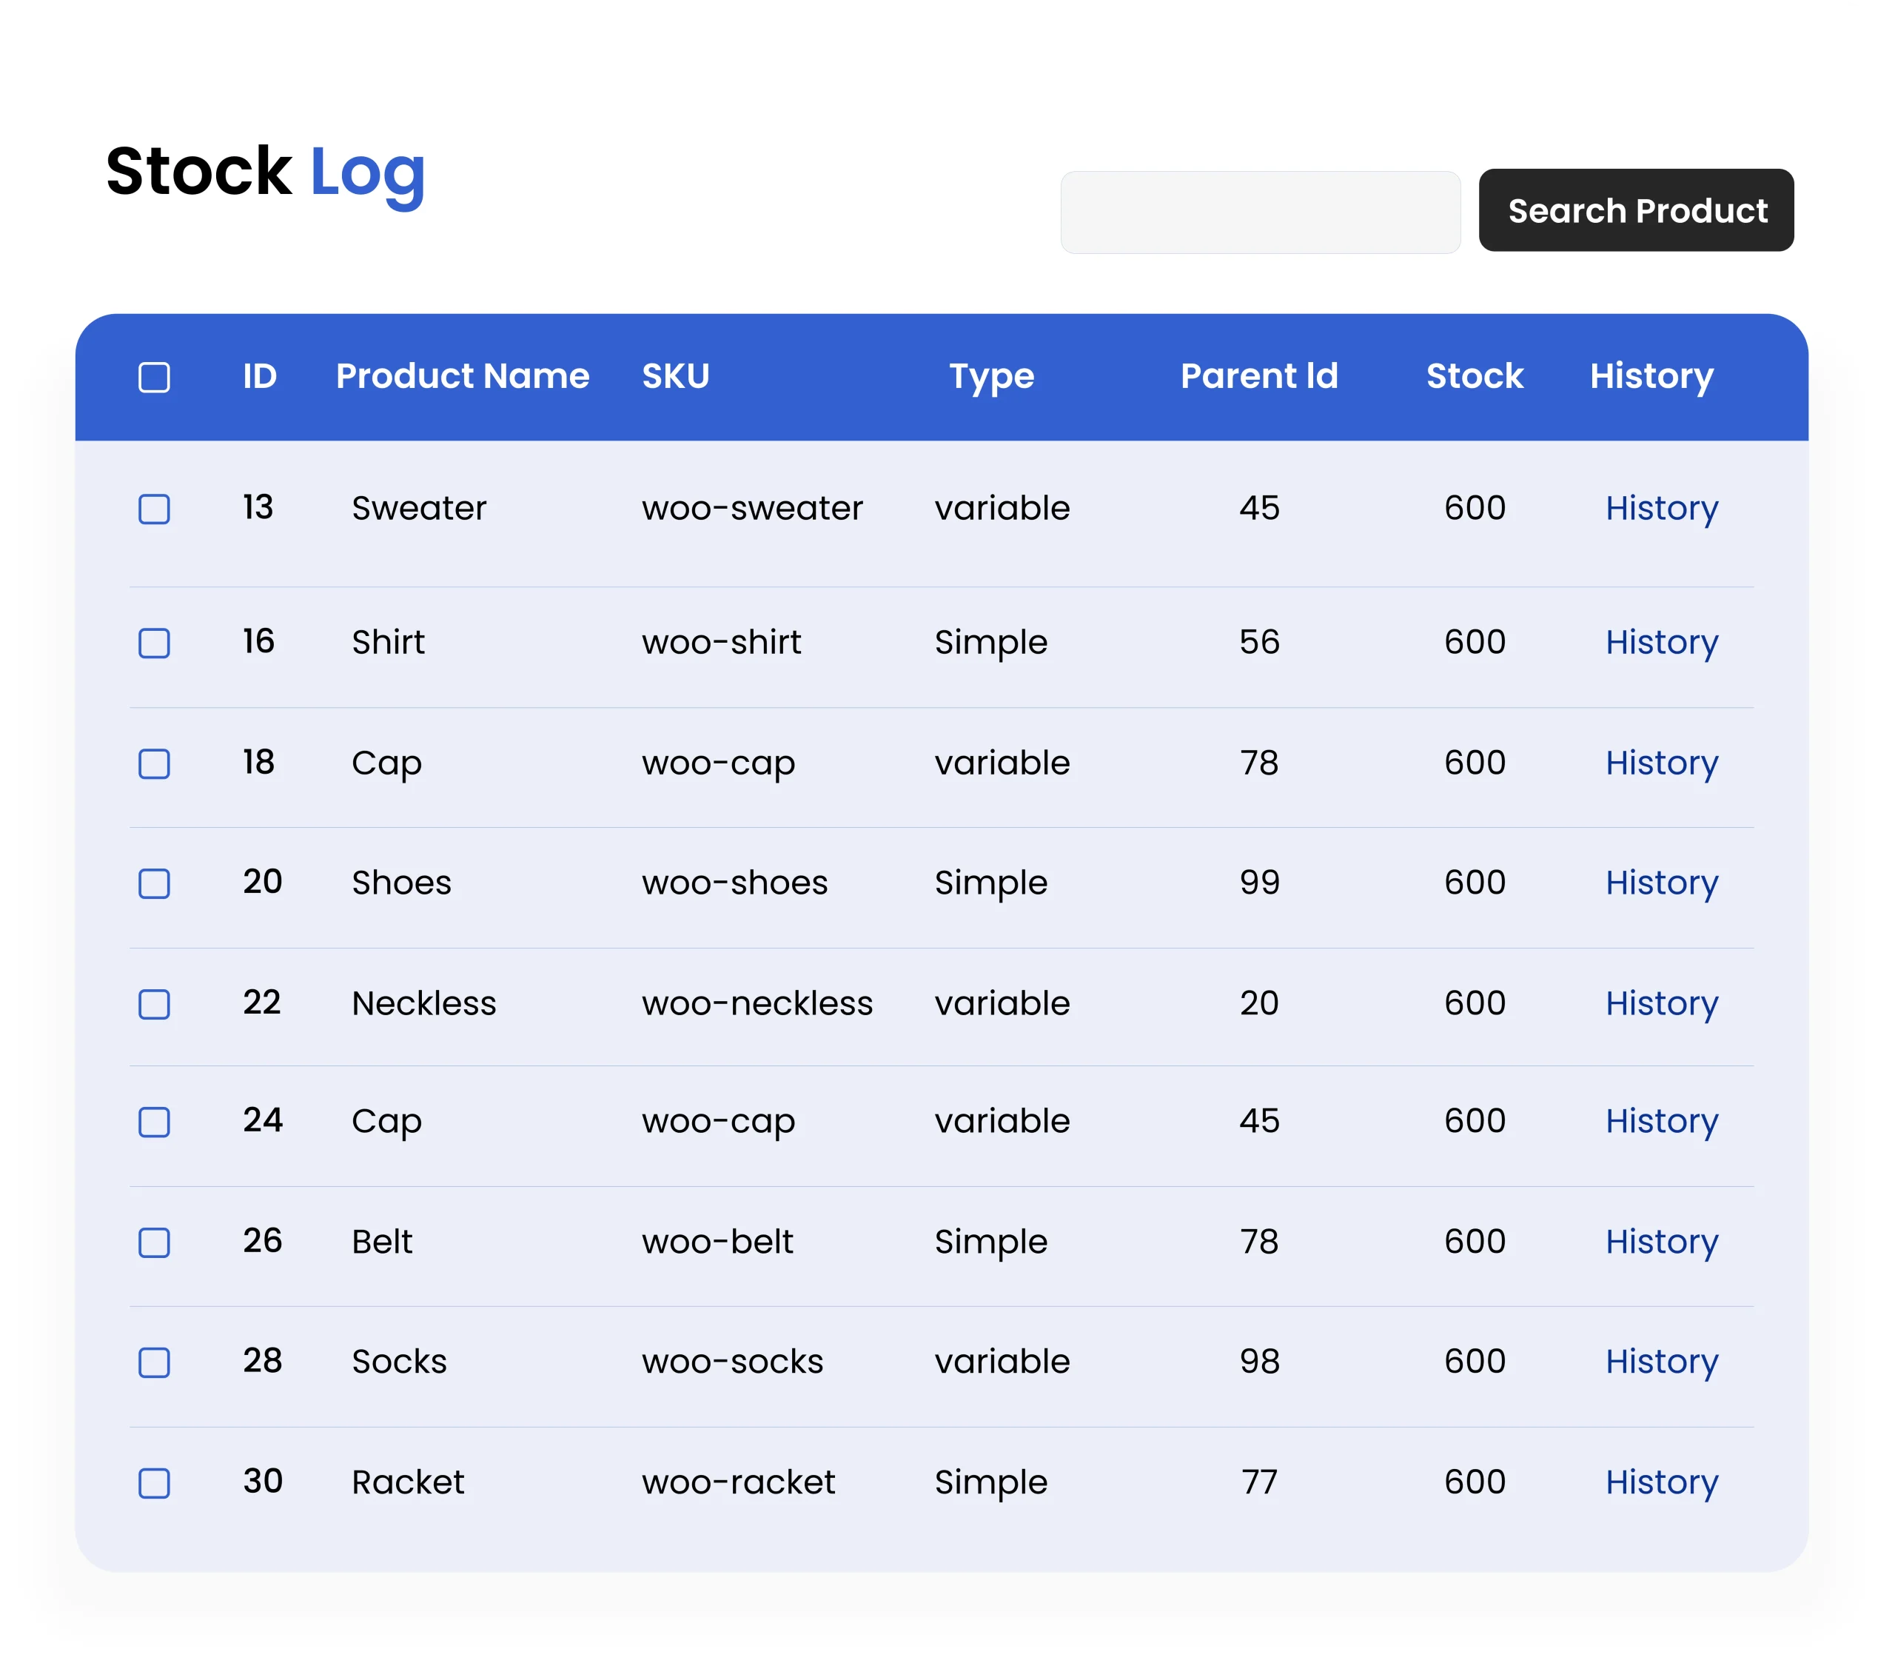
Task: Open History link for Neckless
Action: (1661, 1005)
